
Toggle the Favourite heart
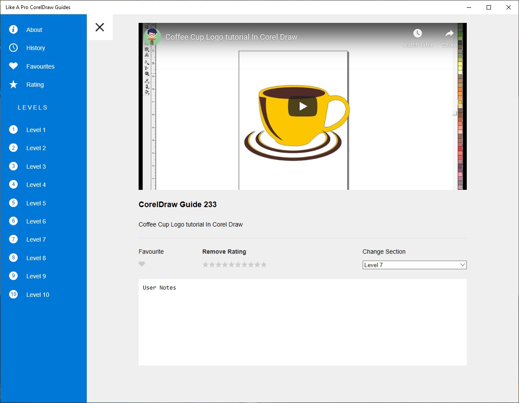tap(142, 264)
